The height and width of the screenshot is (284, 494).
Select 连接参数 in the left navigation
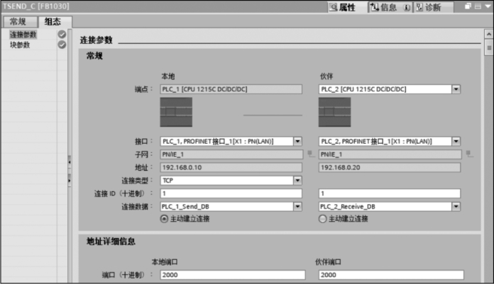(23, 35)
